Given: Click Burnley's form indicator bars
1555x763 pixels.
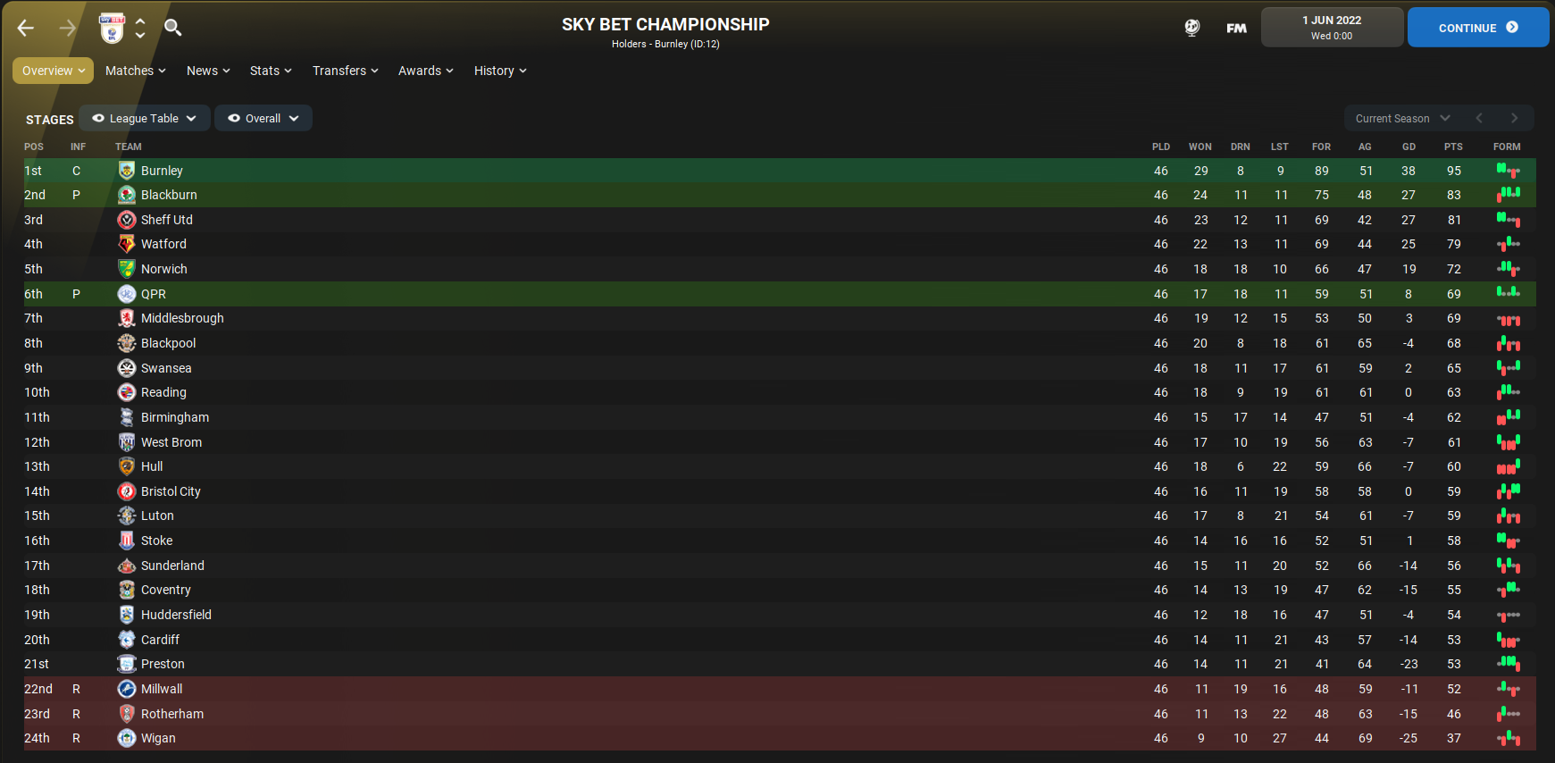Looking at the screenshot, I should tap(1508, 171).
